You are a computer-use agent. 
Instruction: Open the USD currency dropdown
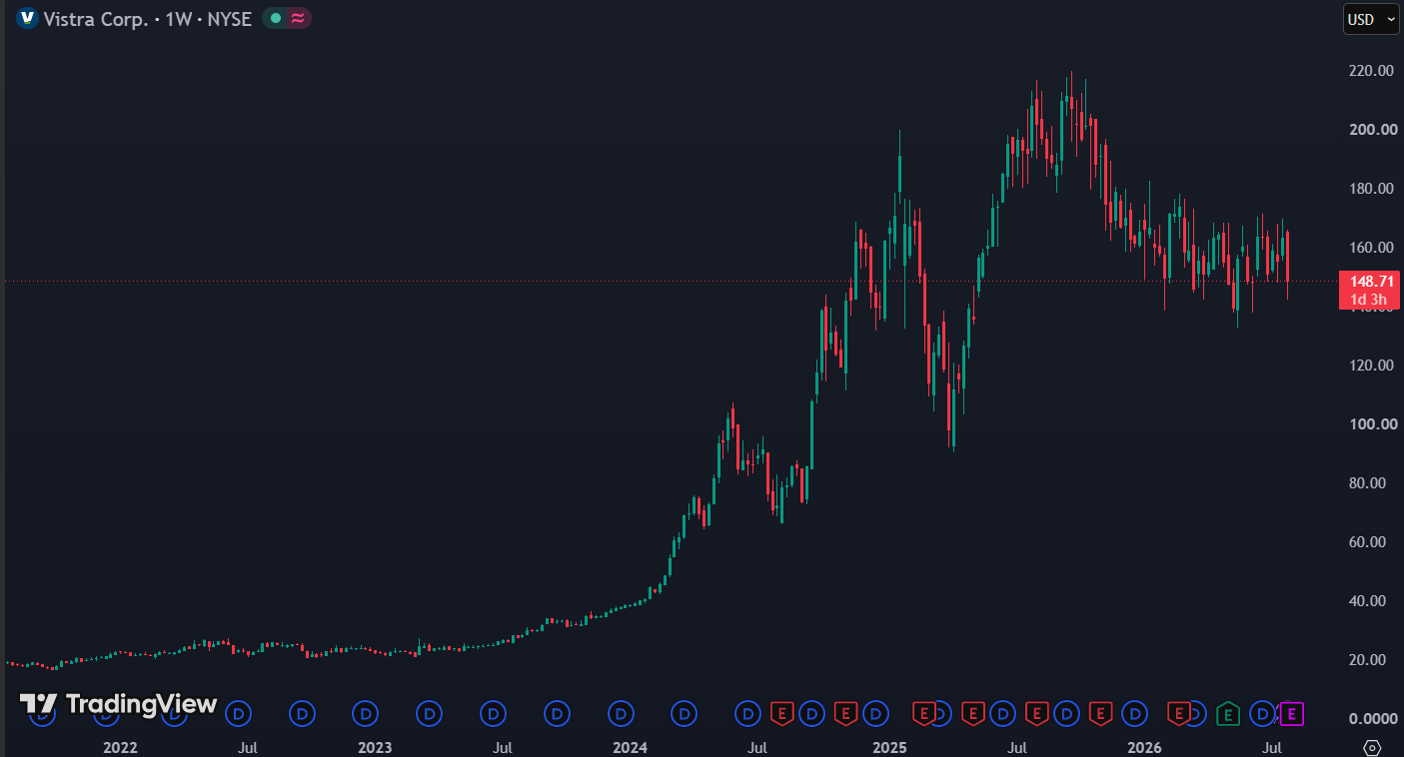(x=1371, y=19)
